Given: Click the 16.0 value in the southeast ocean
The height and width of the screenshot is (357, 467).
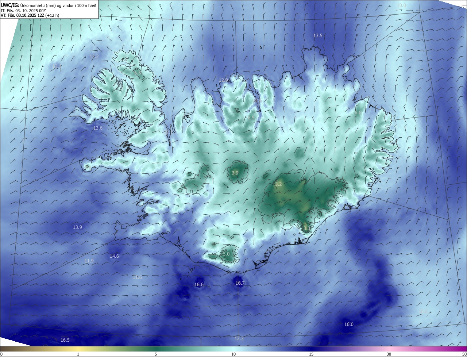Looking at the screenshot, I should coord(349,324).
